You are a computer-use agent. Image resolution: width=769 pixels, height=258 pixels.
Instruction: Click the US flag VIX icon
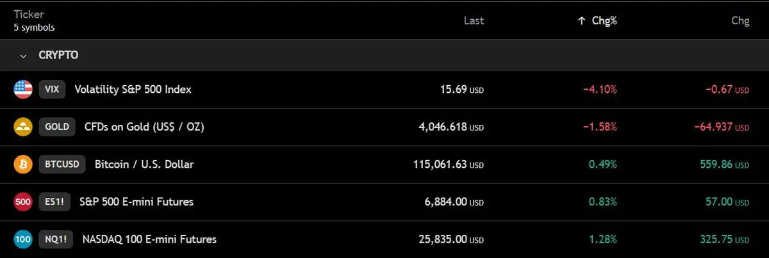click(x=23, y=90)
